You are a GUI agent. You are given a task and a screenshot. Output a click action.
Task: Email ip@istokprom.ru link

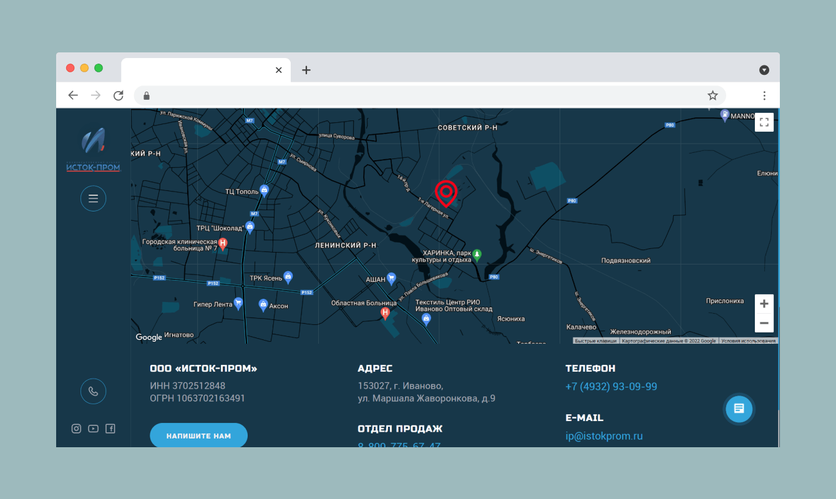click(604, 436)
